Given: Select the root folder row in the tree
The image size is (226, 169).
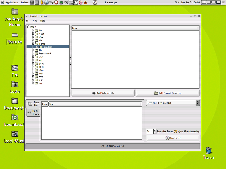Looking at the screenshot, I should click(x=41, y=67).
